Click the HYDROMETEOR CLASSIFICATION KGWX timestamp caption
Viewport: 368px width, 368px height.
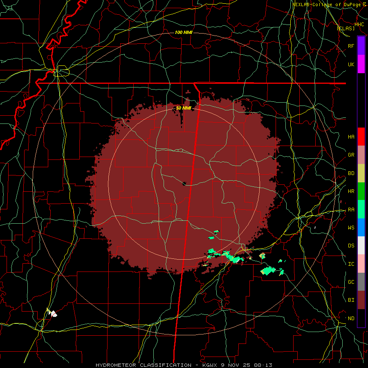point(184,365)
